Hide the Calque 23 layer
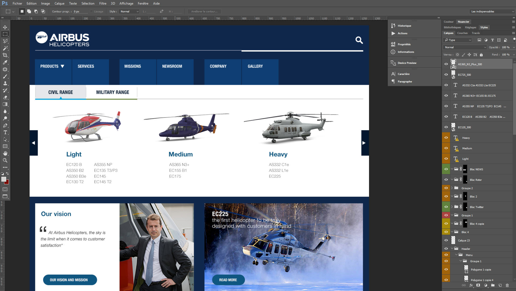The image size is (516, 291). tap(446, 240)
